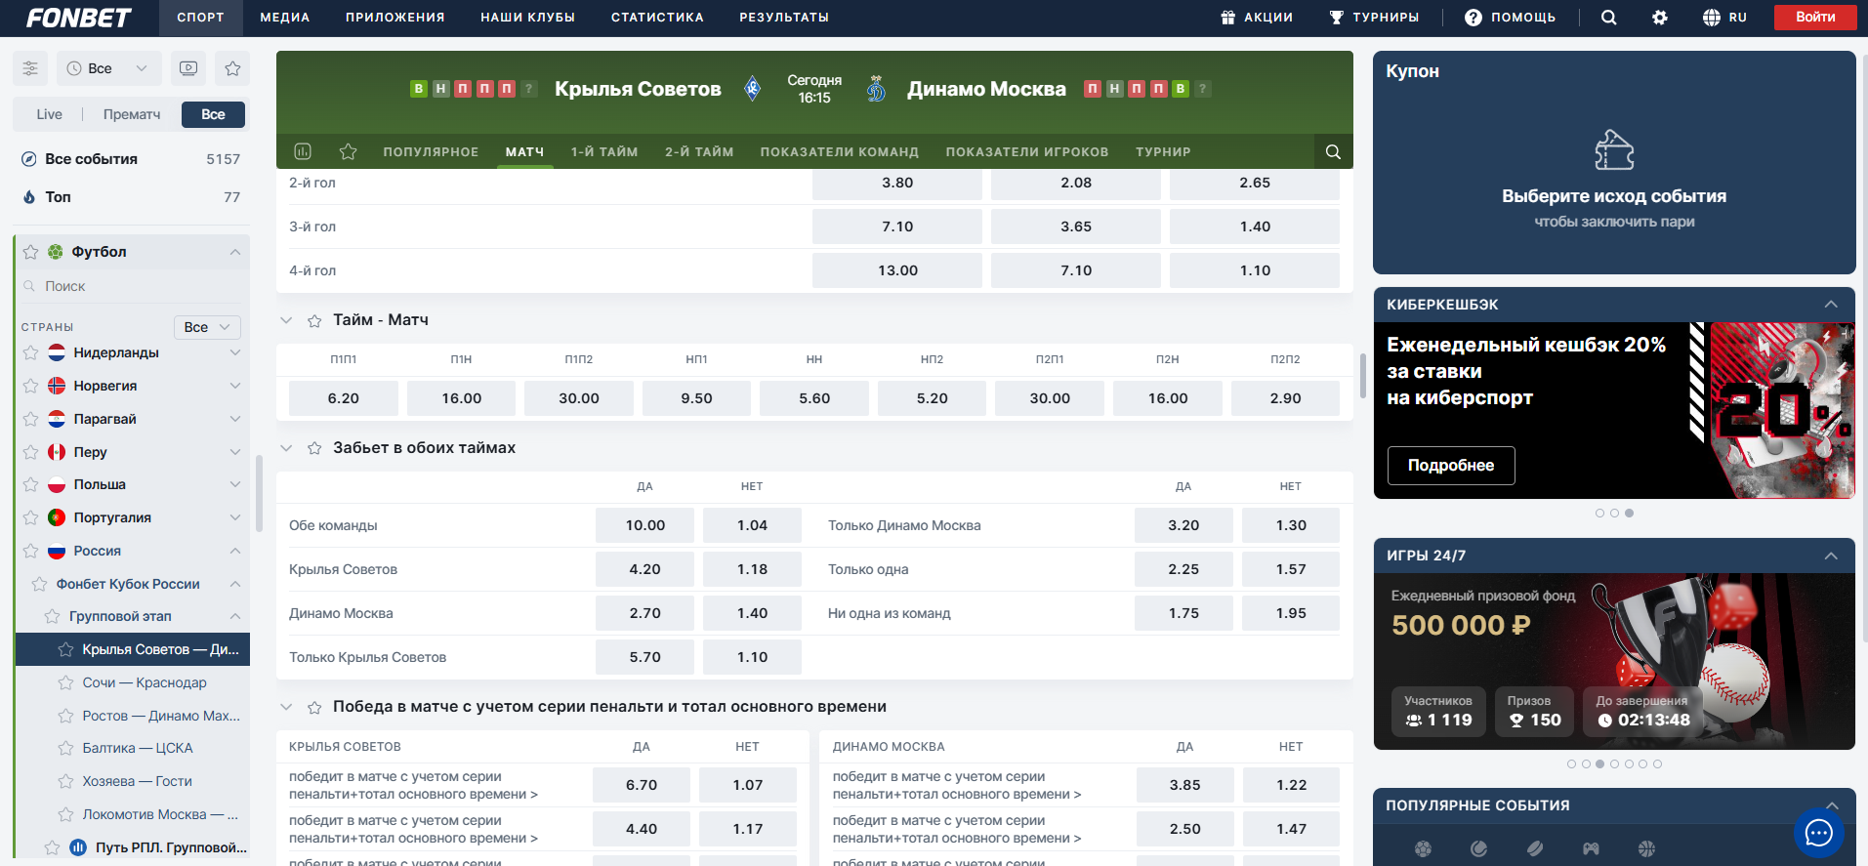Switch to the Показатели игроков tab
The width and height of the screenshot is (1868, 866).
[x=1027, y=151]
